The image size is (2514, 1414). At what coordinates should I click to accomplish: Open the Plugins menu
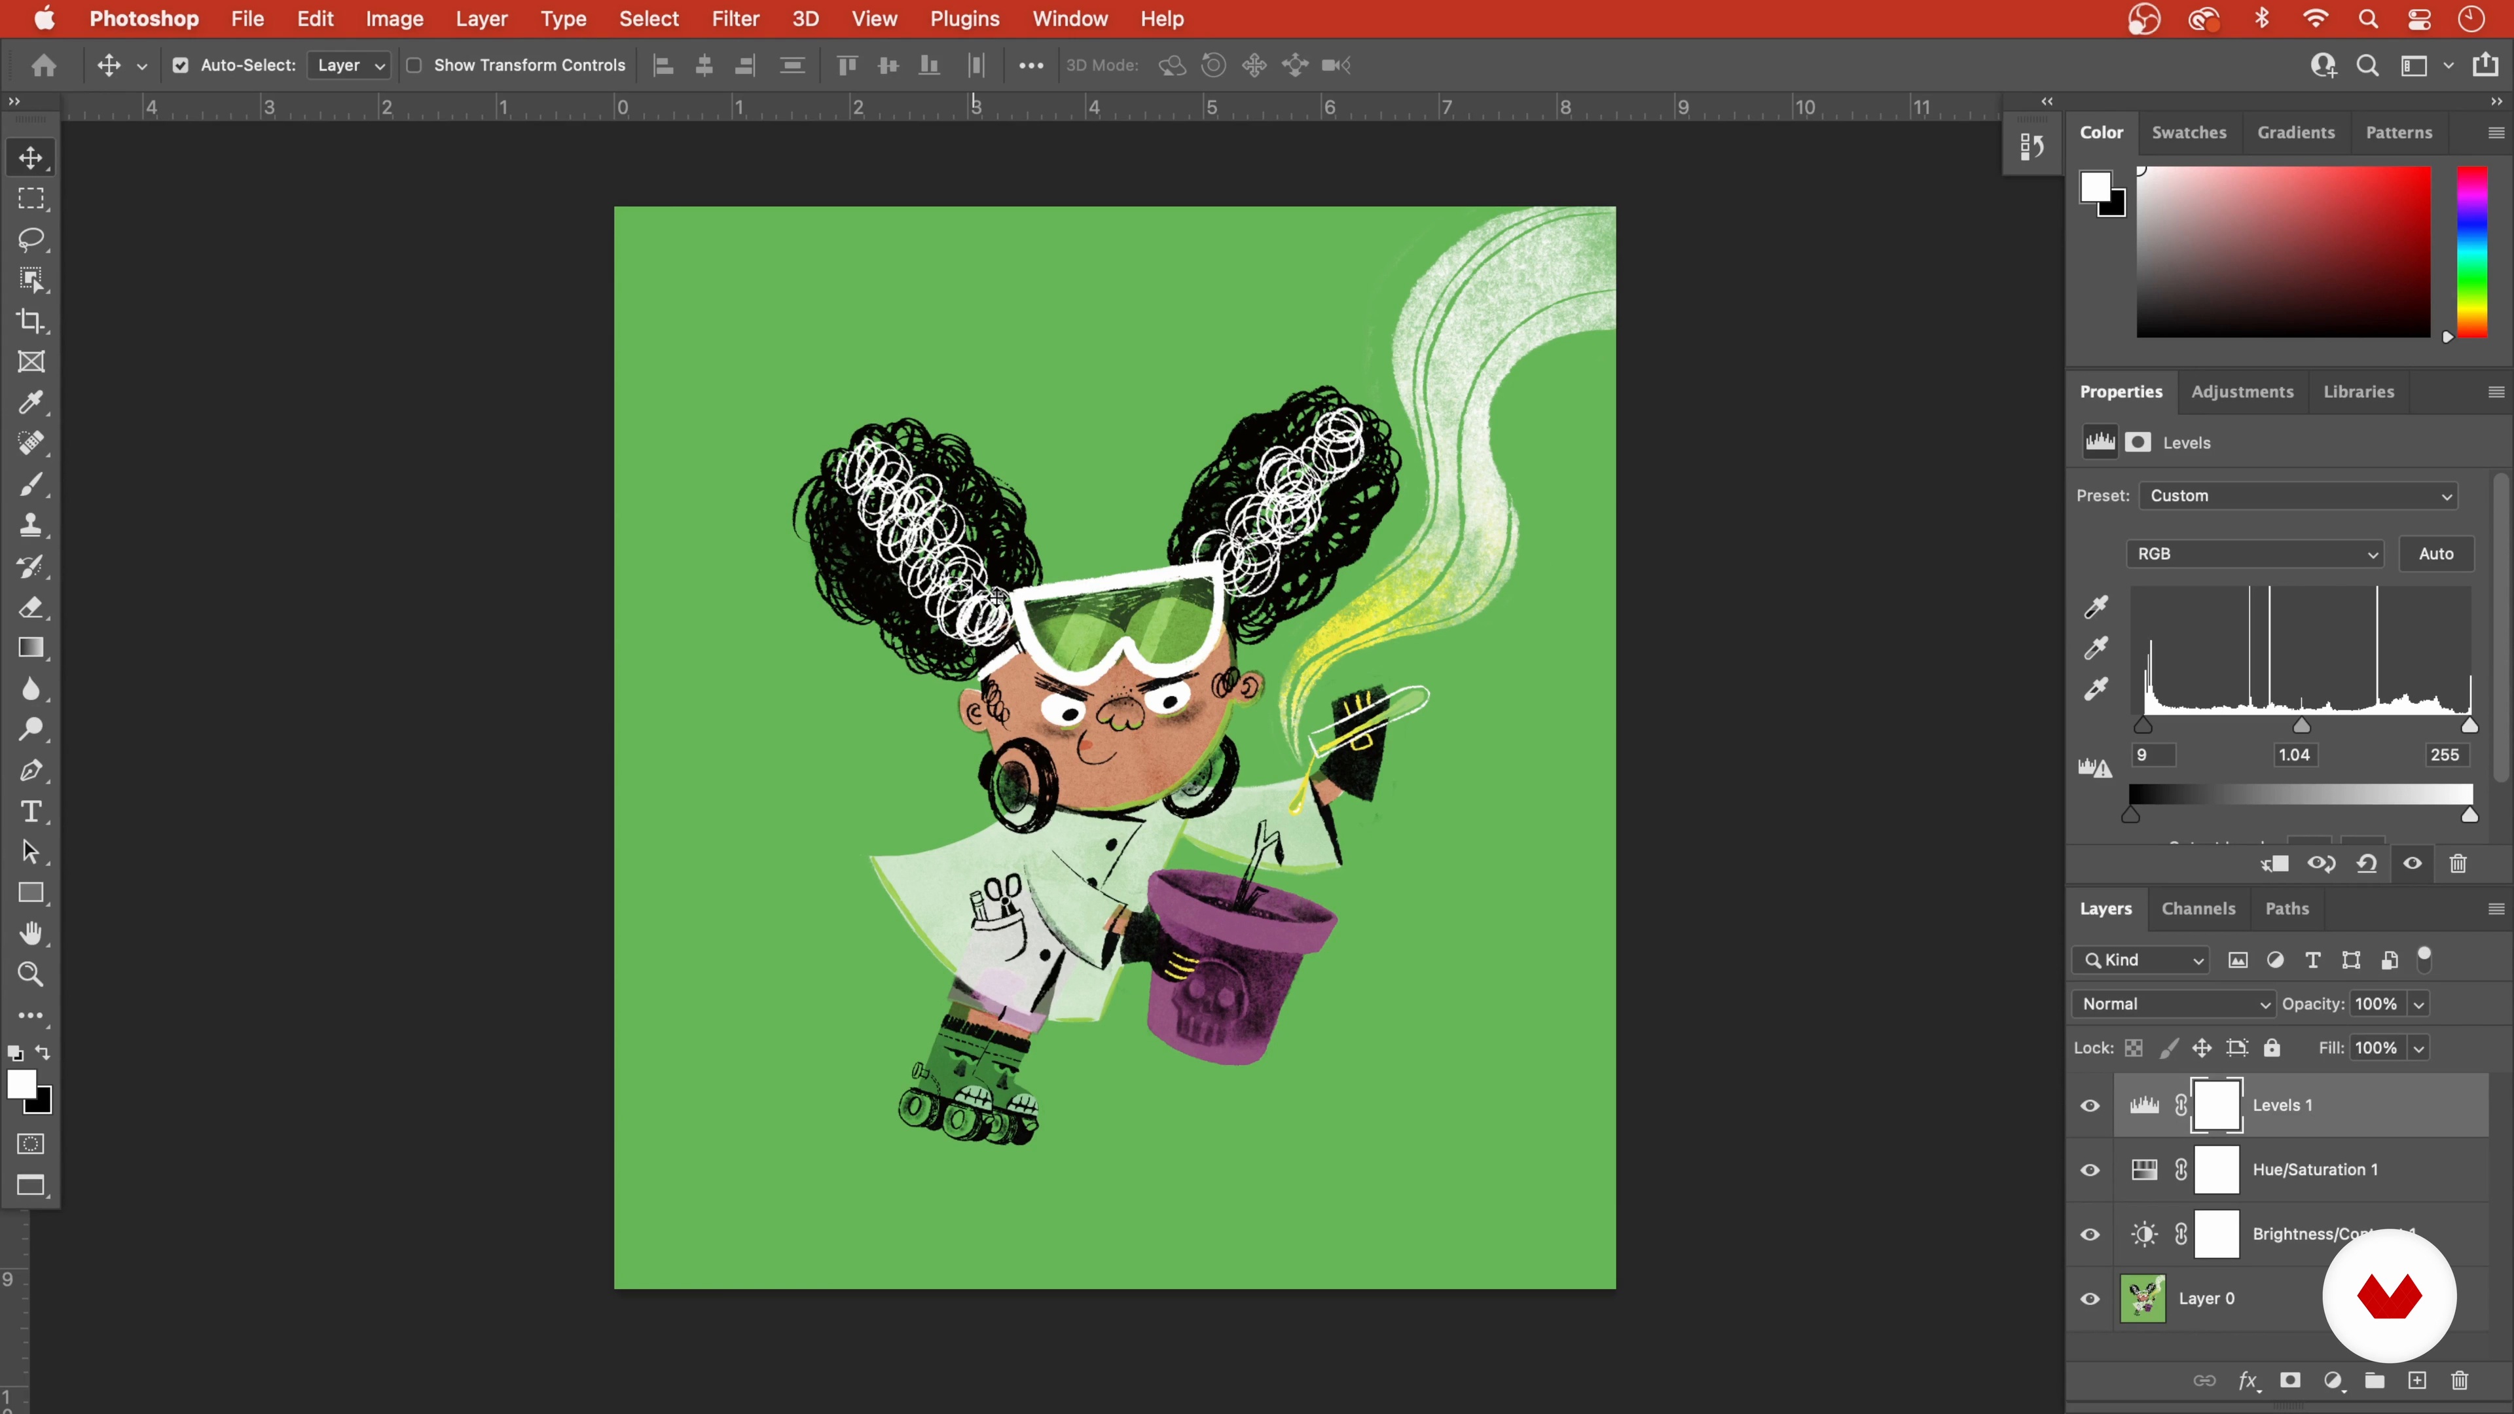(964, 18)
